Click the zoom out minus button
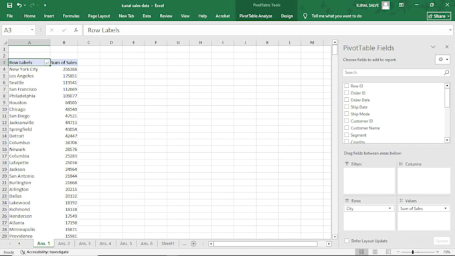The height and width of the screenshot is (256, 455). (398, 252)
